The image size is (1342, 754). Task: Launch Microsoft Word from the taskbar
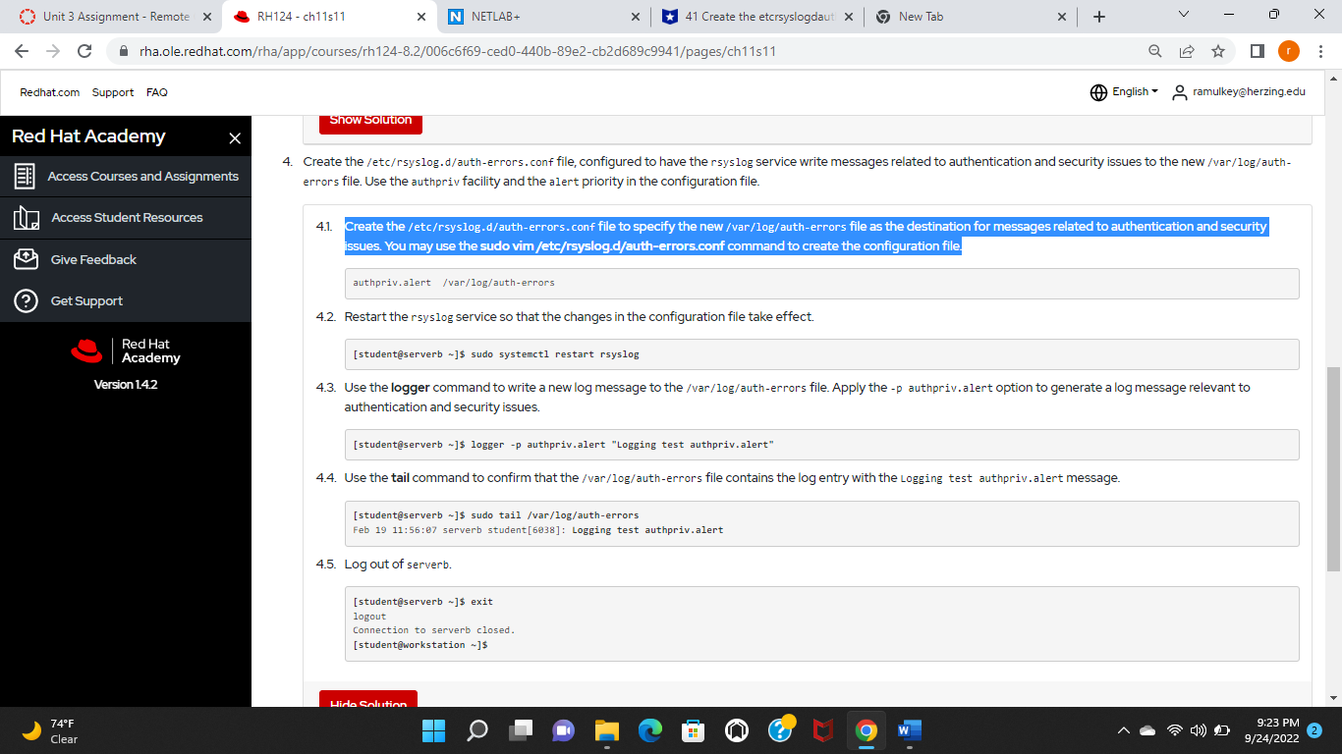point(909,730)
